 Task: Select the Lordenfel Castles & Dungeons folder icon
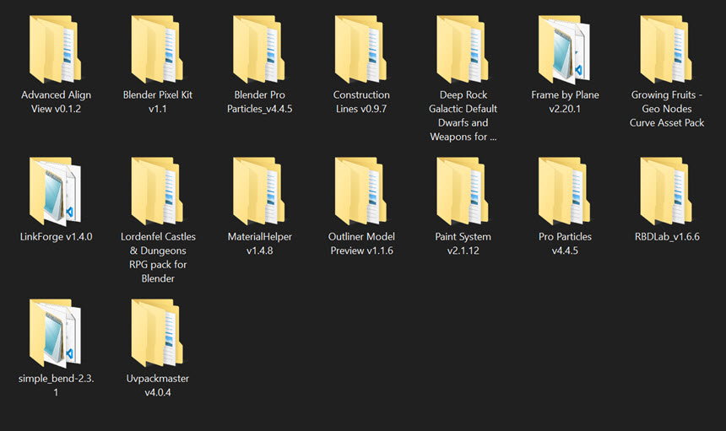[157, 191]
